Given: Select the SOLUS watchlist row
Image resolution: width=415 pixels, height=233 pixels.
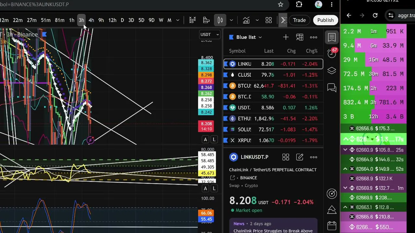Looking at the screenshot, I should coord(273,129).
